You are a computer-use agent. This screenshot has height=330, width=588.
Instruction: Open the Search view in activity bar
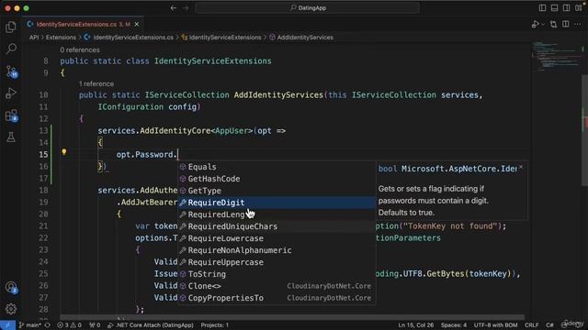pyautogui.click(x=11, y=49)
